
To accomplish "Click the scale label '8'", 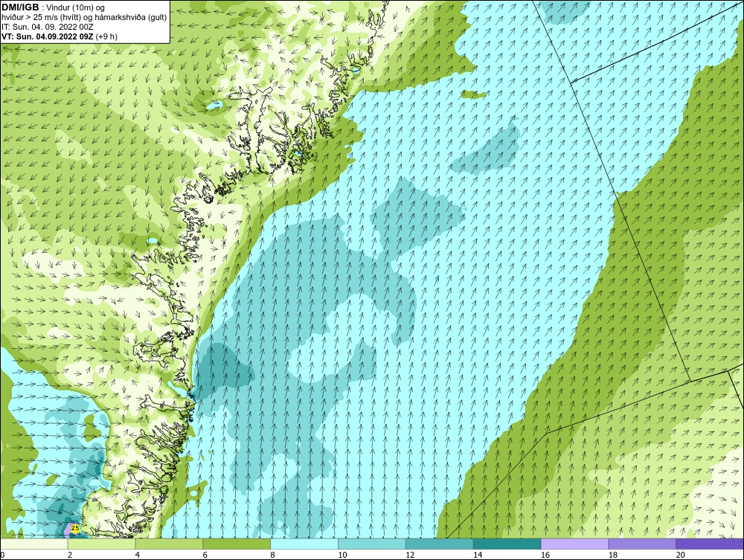I will 273,555.
